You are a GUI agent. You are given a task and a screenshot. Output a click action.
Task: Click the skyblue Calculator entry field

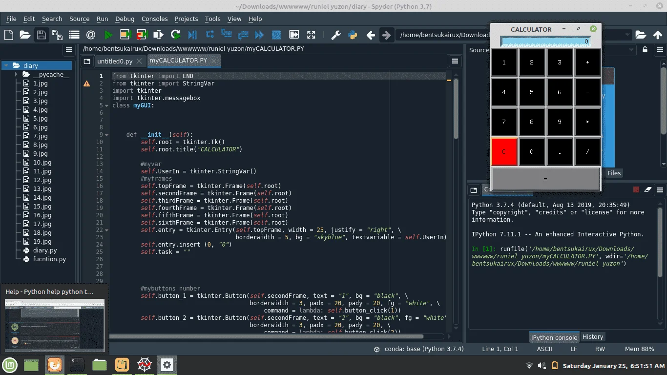545,42
